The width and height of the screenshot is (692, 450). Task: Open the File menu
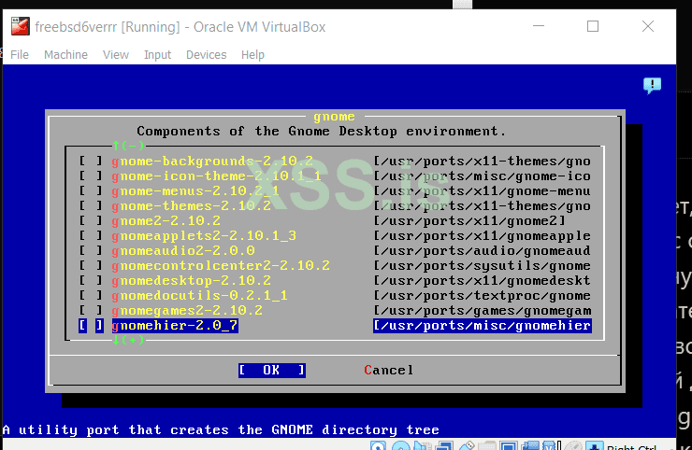pyautogui.click(x=20, y=55)
